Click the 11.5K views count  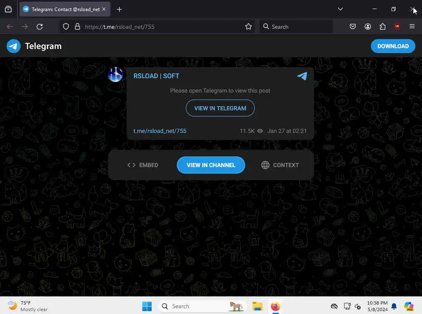[247, 131]
